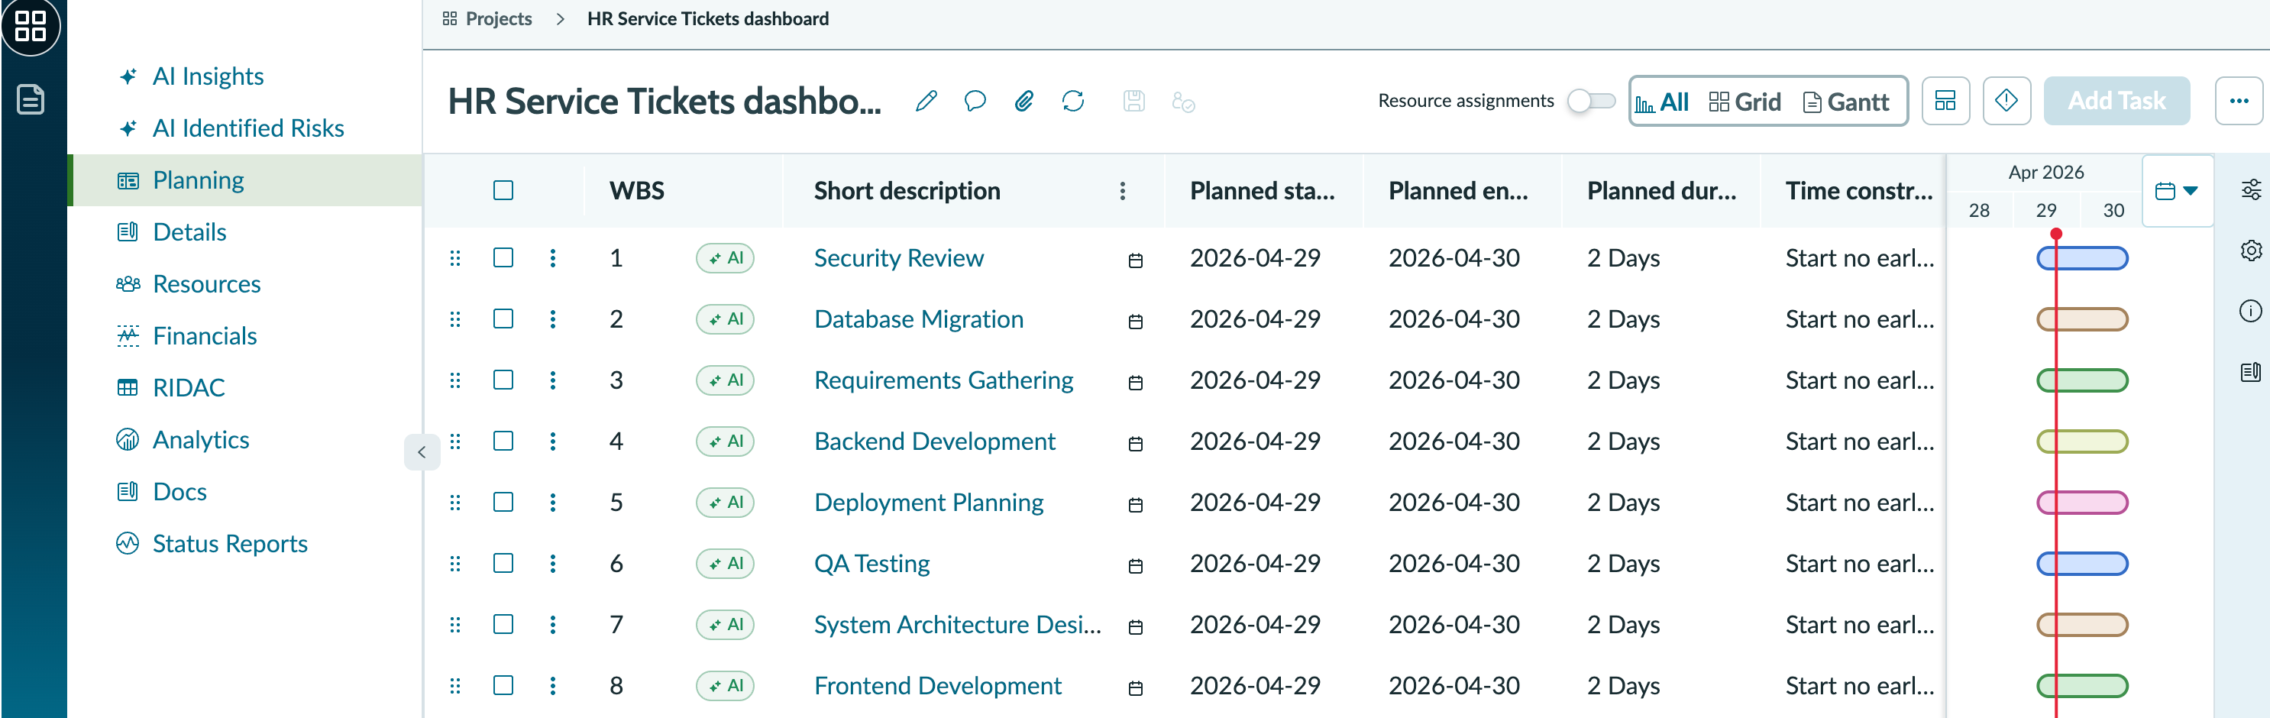
Task: Check the Deployment Planning row checkbox
Action: click(x=503, y=501)
